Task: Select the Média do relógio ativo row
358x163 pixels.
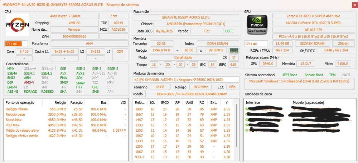Action: 66,131
